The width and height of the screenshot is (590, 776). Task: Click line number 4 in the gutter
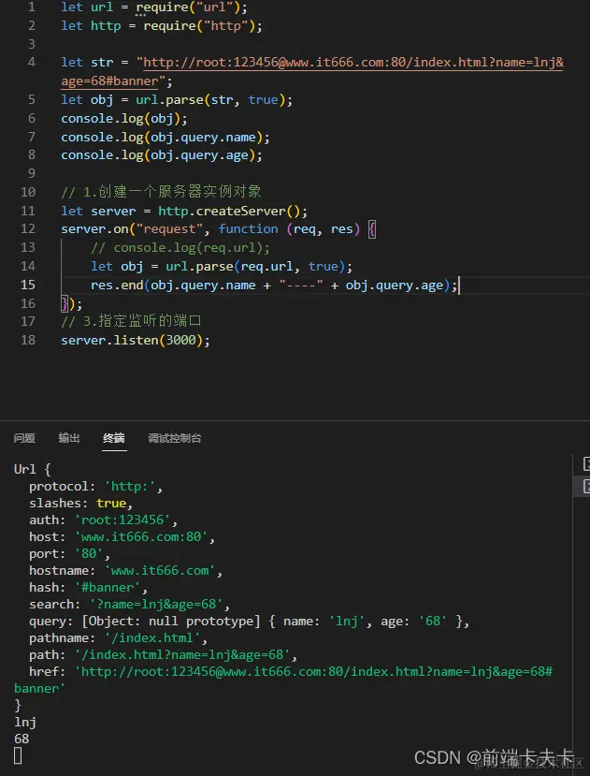pyautogui.click(x=32, y=63)
